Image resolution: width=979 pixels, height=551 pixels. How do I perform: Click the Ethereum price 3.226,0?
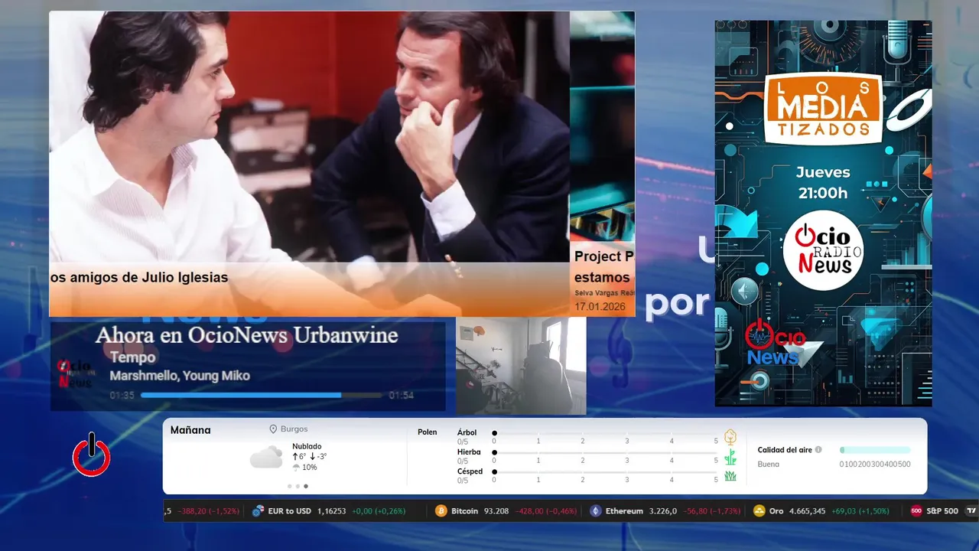point(663,511)
